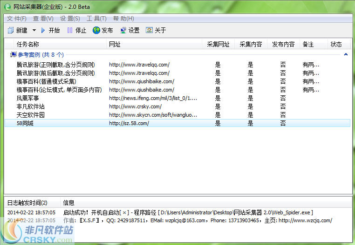Open the 帮助(H) menu

point(123,19)
